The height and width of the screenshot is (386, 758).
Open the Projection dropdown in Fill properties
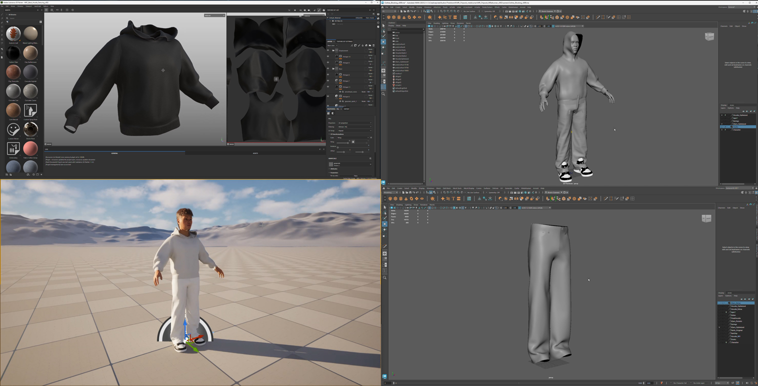[354, 123]
